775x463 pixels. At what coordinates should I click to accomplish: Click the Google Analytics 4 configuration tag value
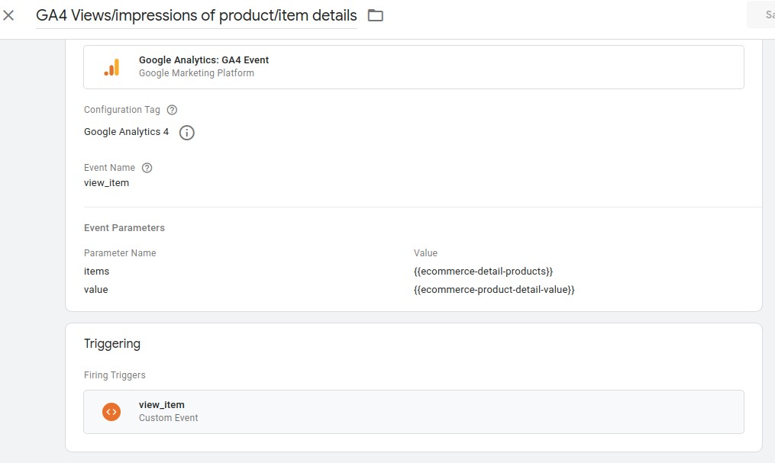point(127,132)
